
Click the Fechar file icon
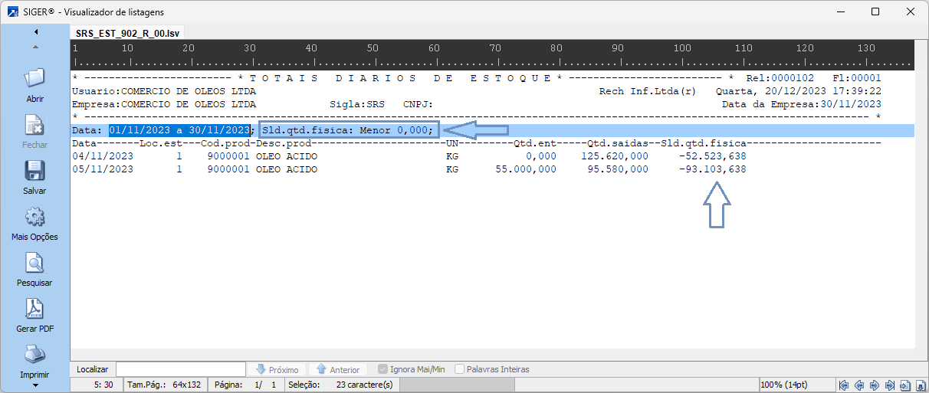point(35,125)
